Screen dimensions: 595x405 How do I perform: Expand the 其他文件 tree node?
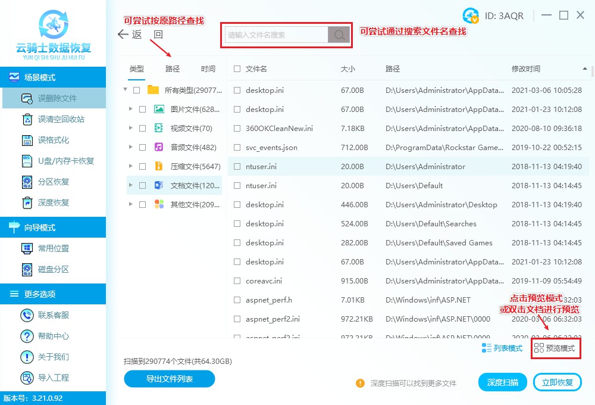130,204
